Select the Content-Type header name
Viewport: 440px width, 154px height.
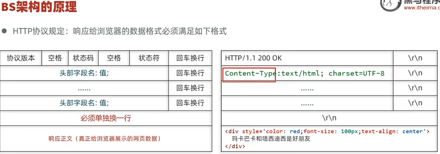coord(251,74)
